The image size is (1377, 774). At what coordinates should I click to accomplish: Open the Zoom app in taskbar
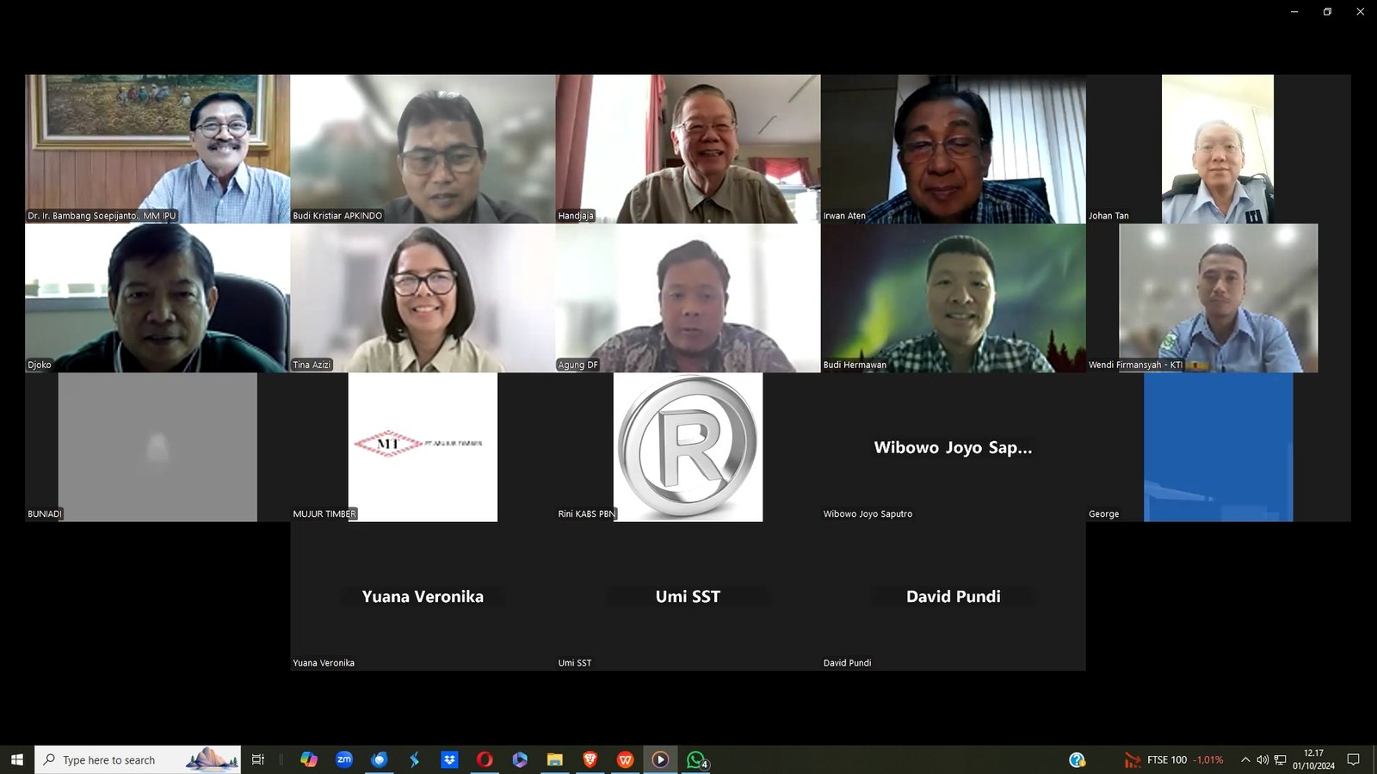pos(344,759)
